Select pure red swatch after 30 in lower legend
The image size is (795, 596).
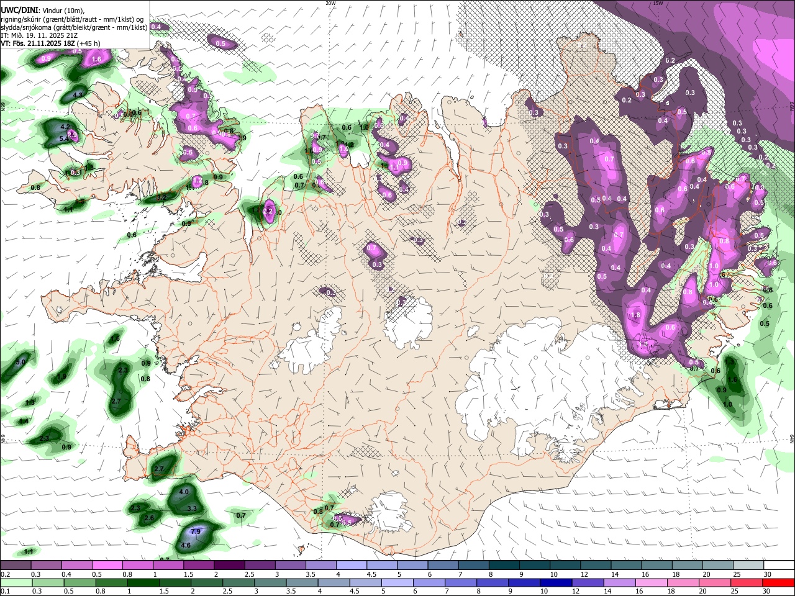click(779, 582)
